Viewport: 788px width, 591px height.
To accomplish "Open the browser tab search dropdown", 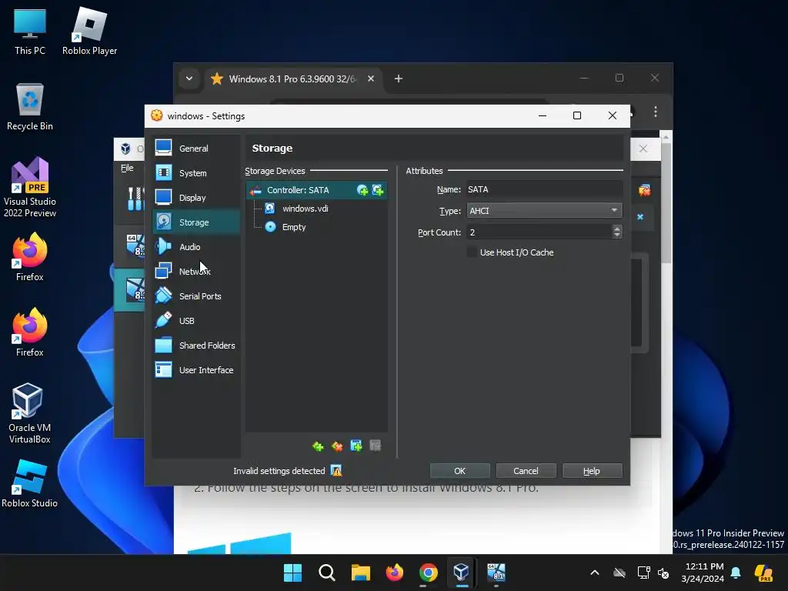I will click(x=189, y=78).
